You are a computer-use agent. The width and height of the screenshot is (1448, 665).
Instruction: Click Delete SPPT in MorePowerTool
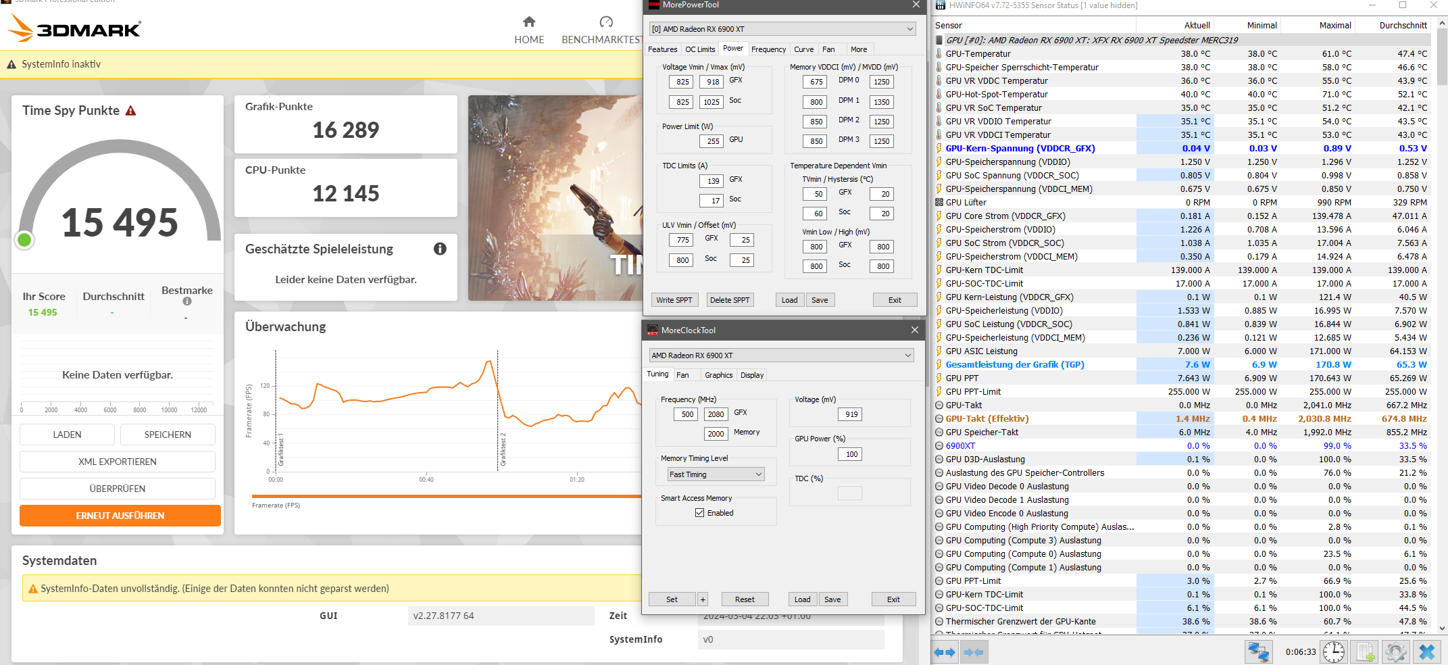point(730,300)
